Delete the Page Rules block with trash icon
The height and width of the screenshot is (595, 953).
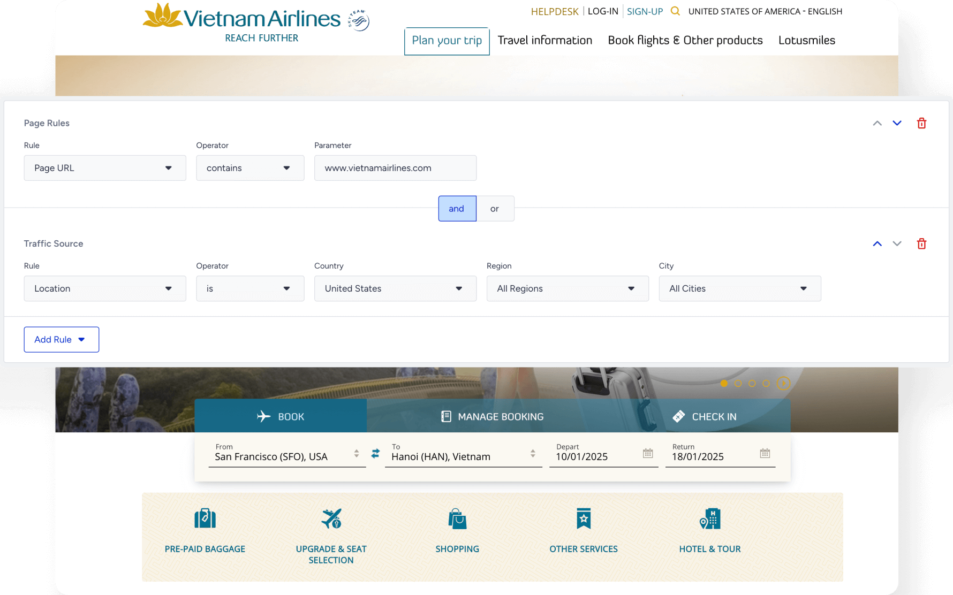click(921, 123)
